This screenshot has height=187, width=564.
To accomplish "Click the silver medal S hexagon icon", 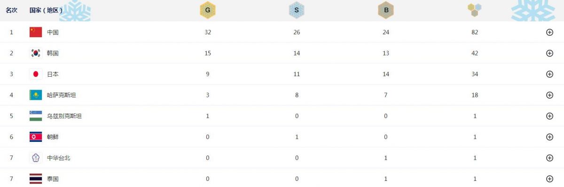I will coord(297,10).
